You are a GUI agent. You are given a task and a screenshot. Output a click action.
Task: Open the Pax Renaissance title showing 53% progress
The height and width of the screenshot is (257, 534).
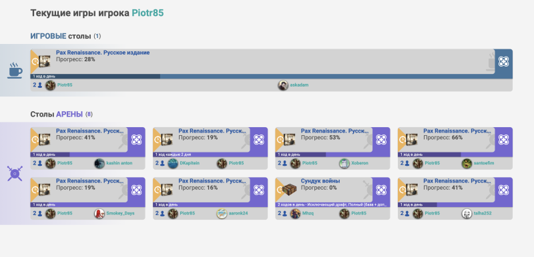[334, 130]
